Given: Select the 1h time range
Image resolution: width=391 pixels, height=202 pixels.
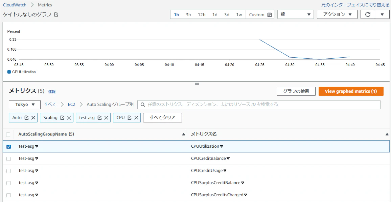Looking at the screenshot, I should point(177,15).
